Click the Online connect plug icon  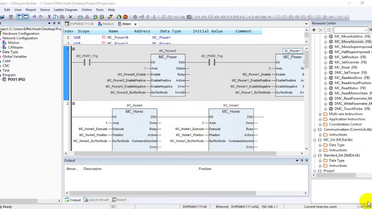point(110,17)
